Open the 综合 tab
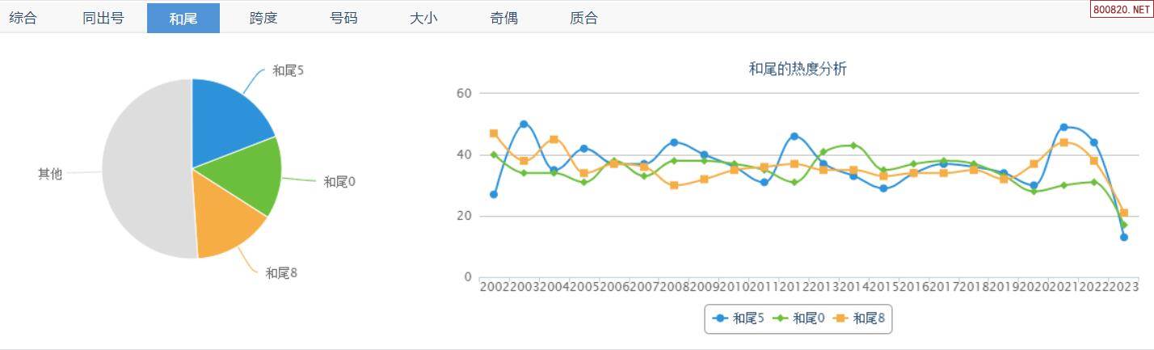The height and width of the screenshot is (350, 1154). coord(23,18)
